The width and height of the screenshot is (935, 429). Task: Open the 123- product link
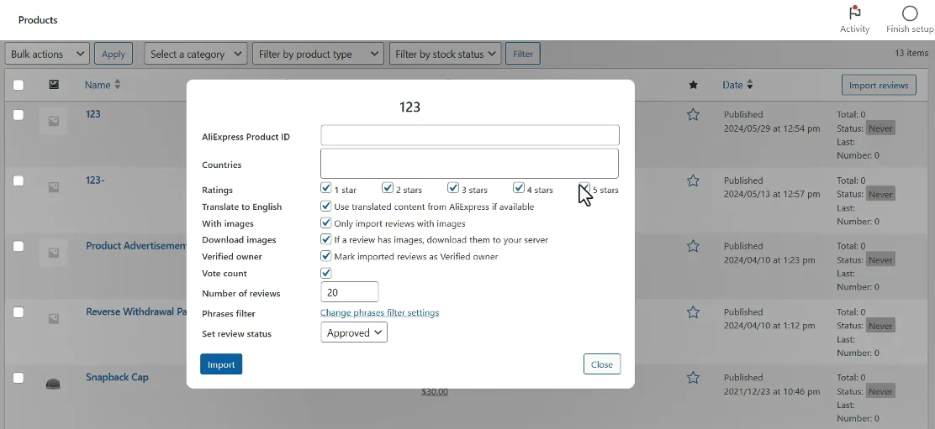(95, 179)
